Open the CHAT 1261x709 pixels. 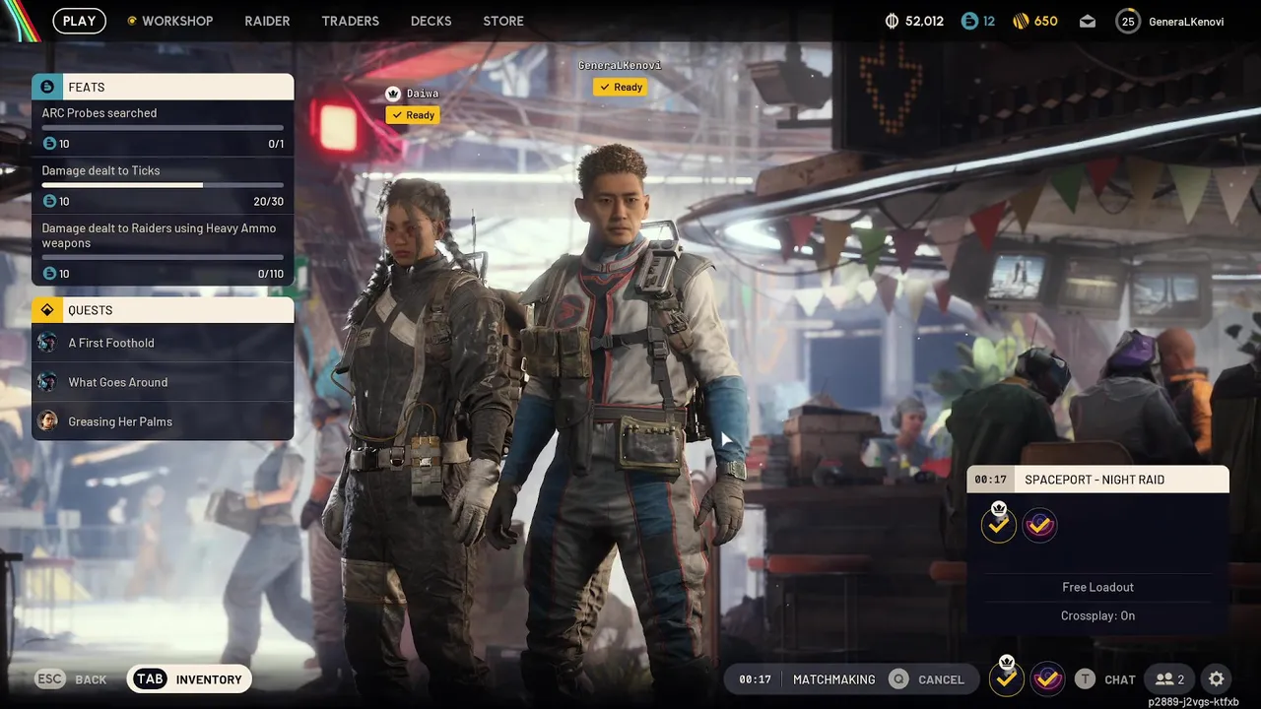pos(1120,679)
